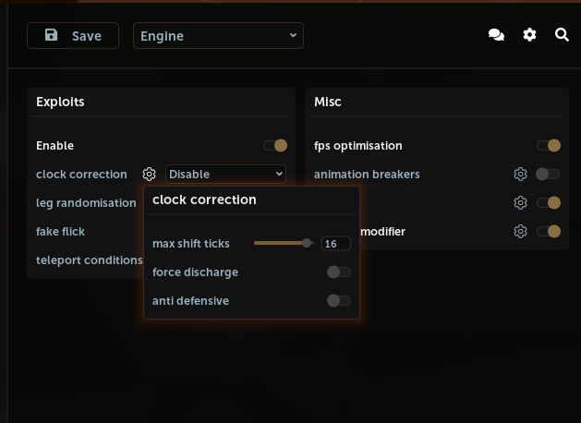Open the chat bubbles icon
The height and width of the screenshot is (423, 581).
click(496, 35)
